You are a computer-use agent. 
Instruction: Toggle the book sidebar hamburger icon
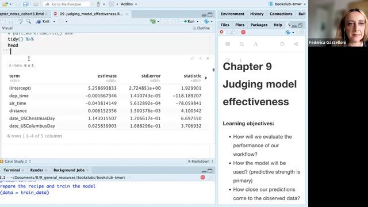point(228,44)
